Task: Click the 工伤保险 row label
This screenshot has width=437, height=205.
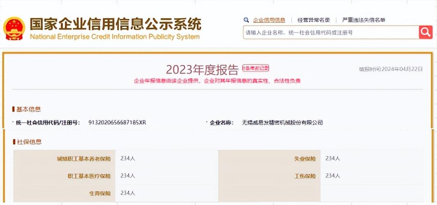Action: 305,176
